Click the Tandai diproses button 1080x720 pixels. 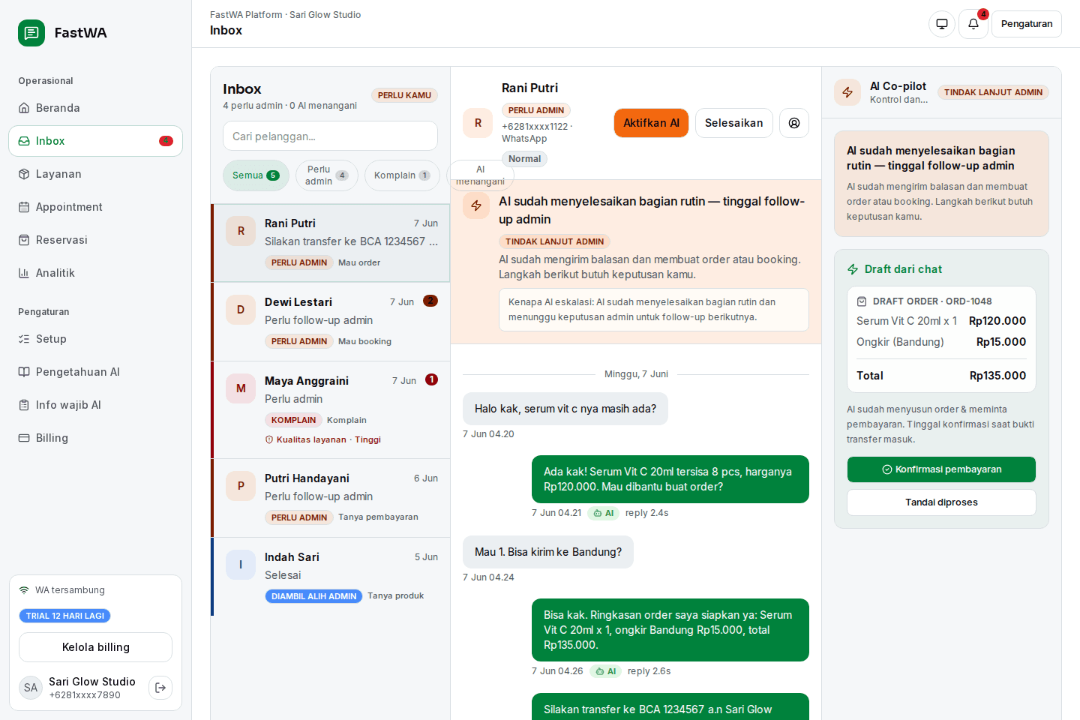[941, 502]
